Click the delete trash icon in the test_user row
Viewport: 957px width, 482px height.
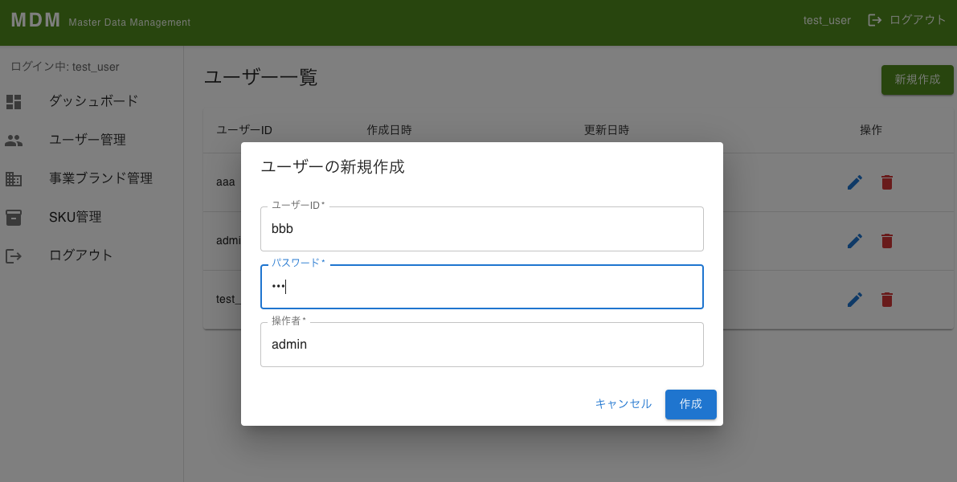(887, 300)
